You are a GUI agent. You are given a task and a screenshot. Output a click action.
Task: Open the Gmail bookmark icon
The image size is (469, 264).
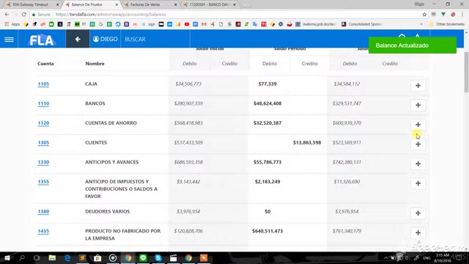pyautogui.click(x=204, y=24)
